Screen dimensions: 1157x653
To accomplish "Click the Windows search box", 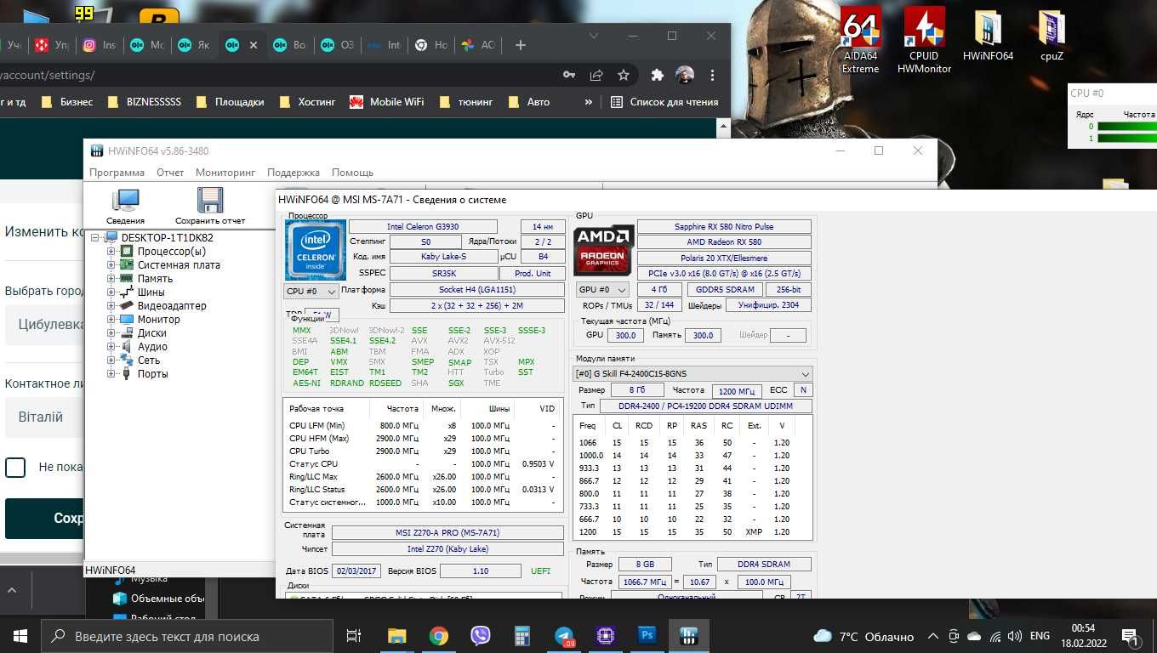I will coord(186,636).
